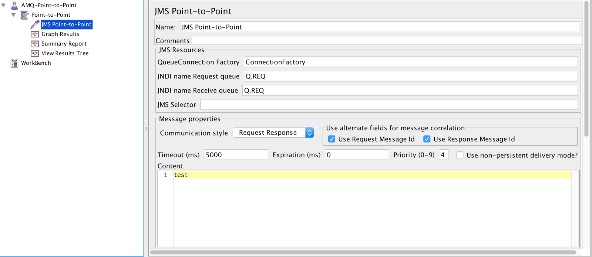Click the horizontal scrollbar at the bottom
Viewport: 592px width, 257px height.
coord(363,253)
